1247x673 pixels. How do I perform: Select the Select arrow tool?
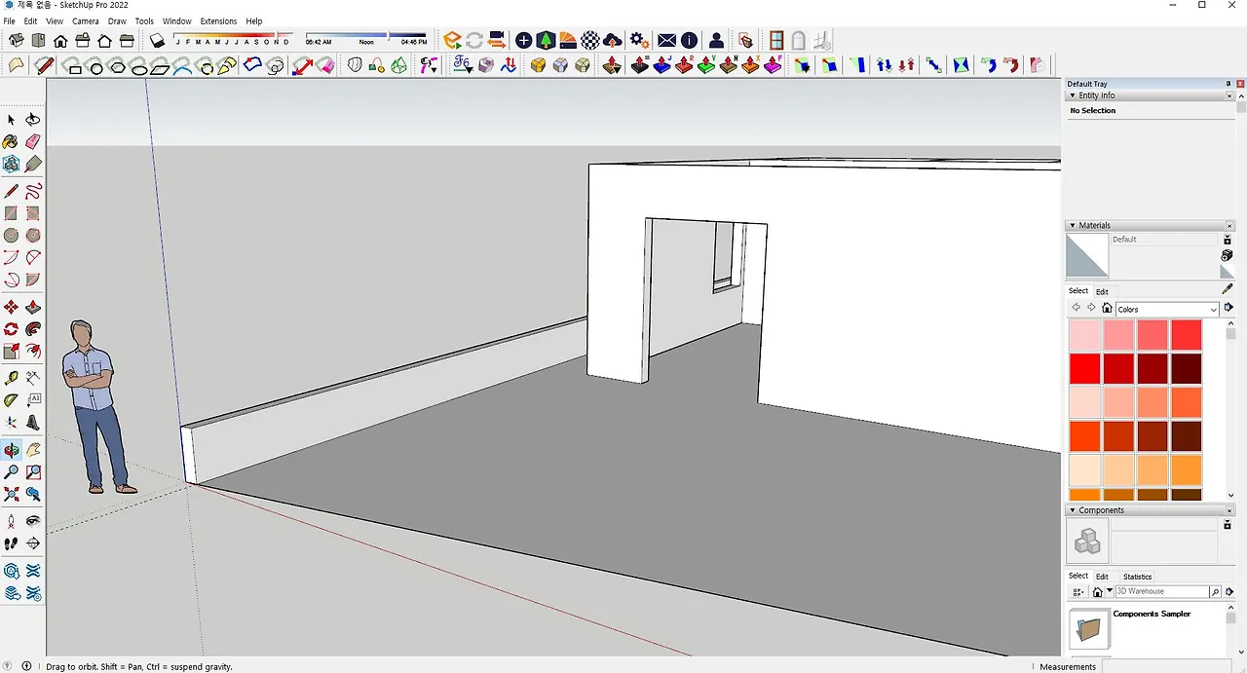click(x=11, y=120)
